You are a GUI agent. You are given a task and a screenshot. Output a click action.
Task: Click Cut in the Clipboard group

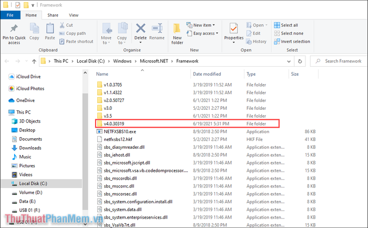pyautogui.click(x=66, y=25)
